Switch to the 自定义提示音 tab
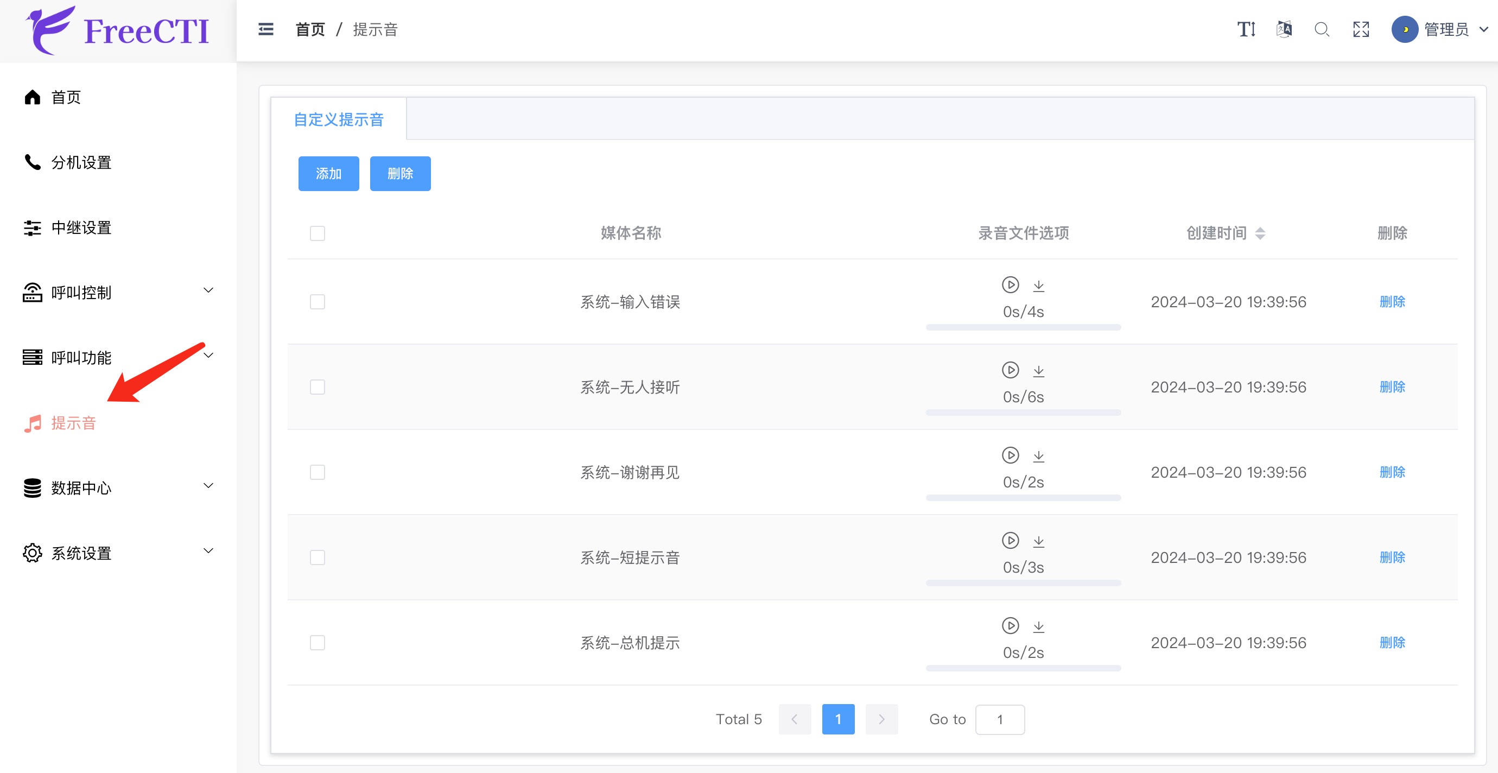Viewport: 1498px width, 773px height. (x=339, y=118)
